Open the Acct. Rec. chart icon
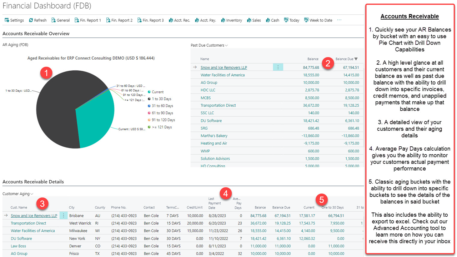The width and height of the screenshot is (457, 257). 171,20
